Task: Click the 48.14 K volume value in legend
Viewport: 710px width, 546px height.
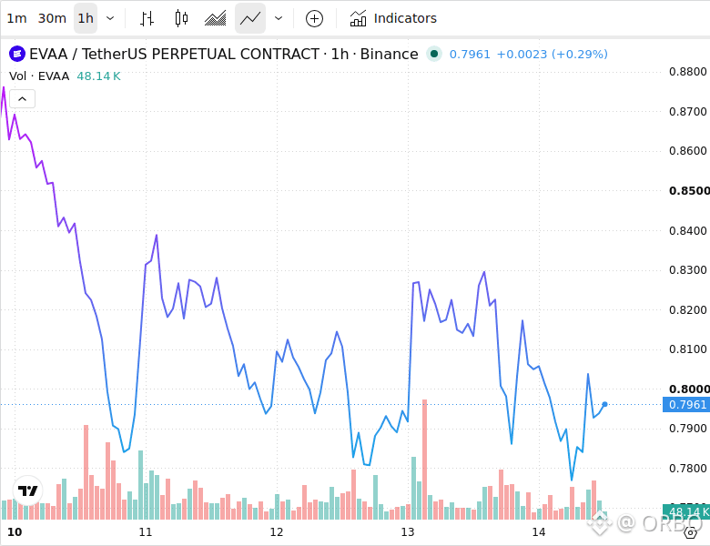Action: [98, 76]
